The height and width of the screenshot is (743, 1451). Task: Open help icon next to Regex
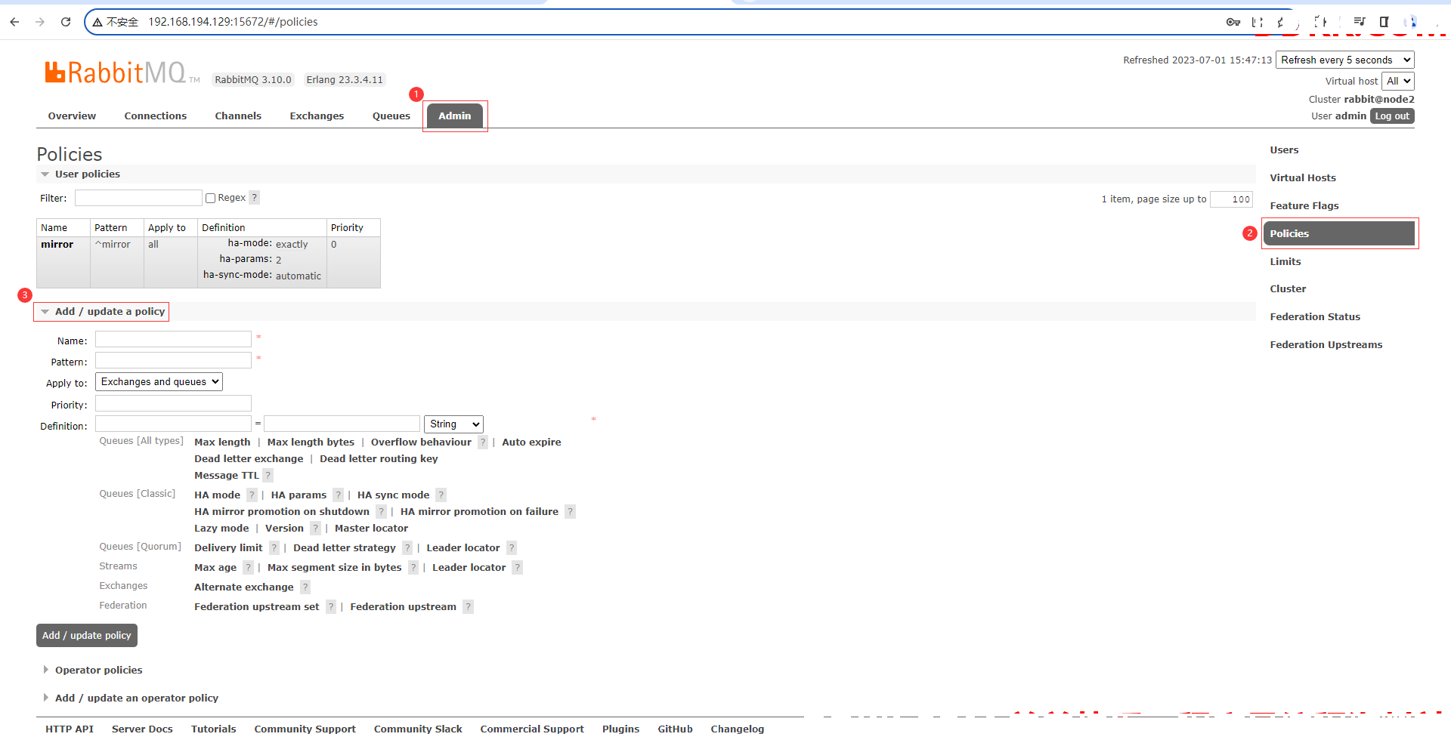click(255, 198)
